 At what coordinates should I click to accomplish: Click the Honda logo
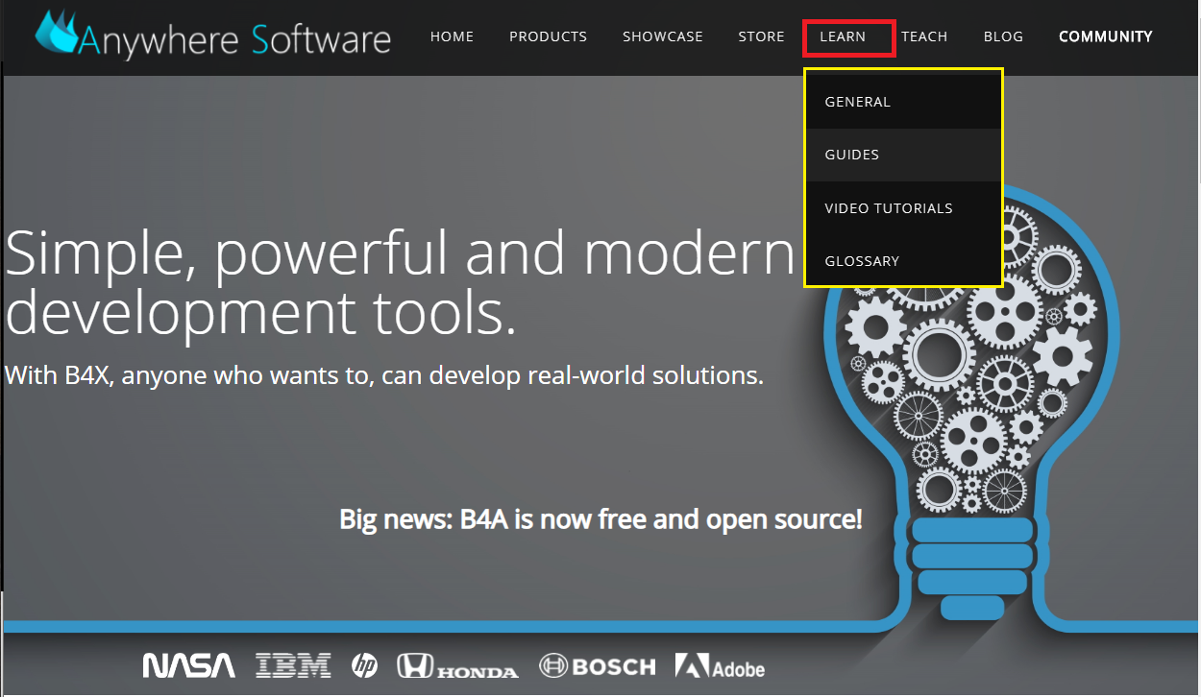click(457, 665)
